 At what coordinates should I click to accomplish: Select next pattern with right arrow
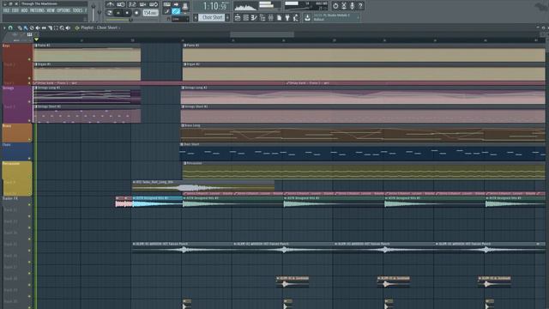coord(227,17)
